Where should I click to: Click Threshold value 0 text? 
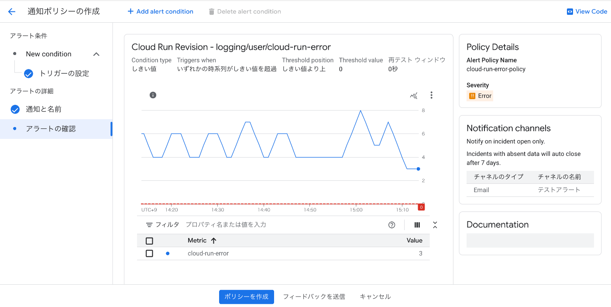(341, 69)
